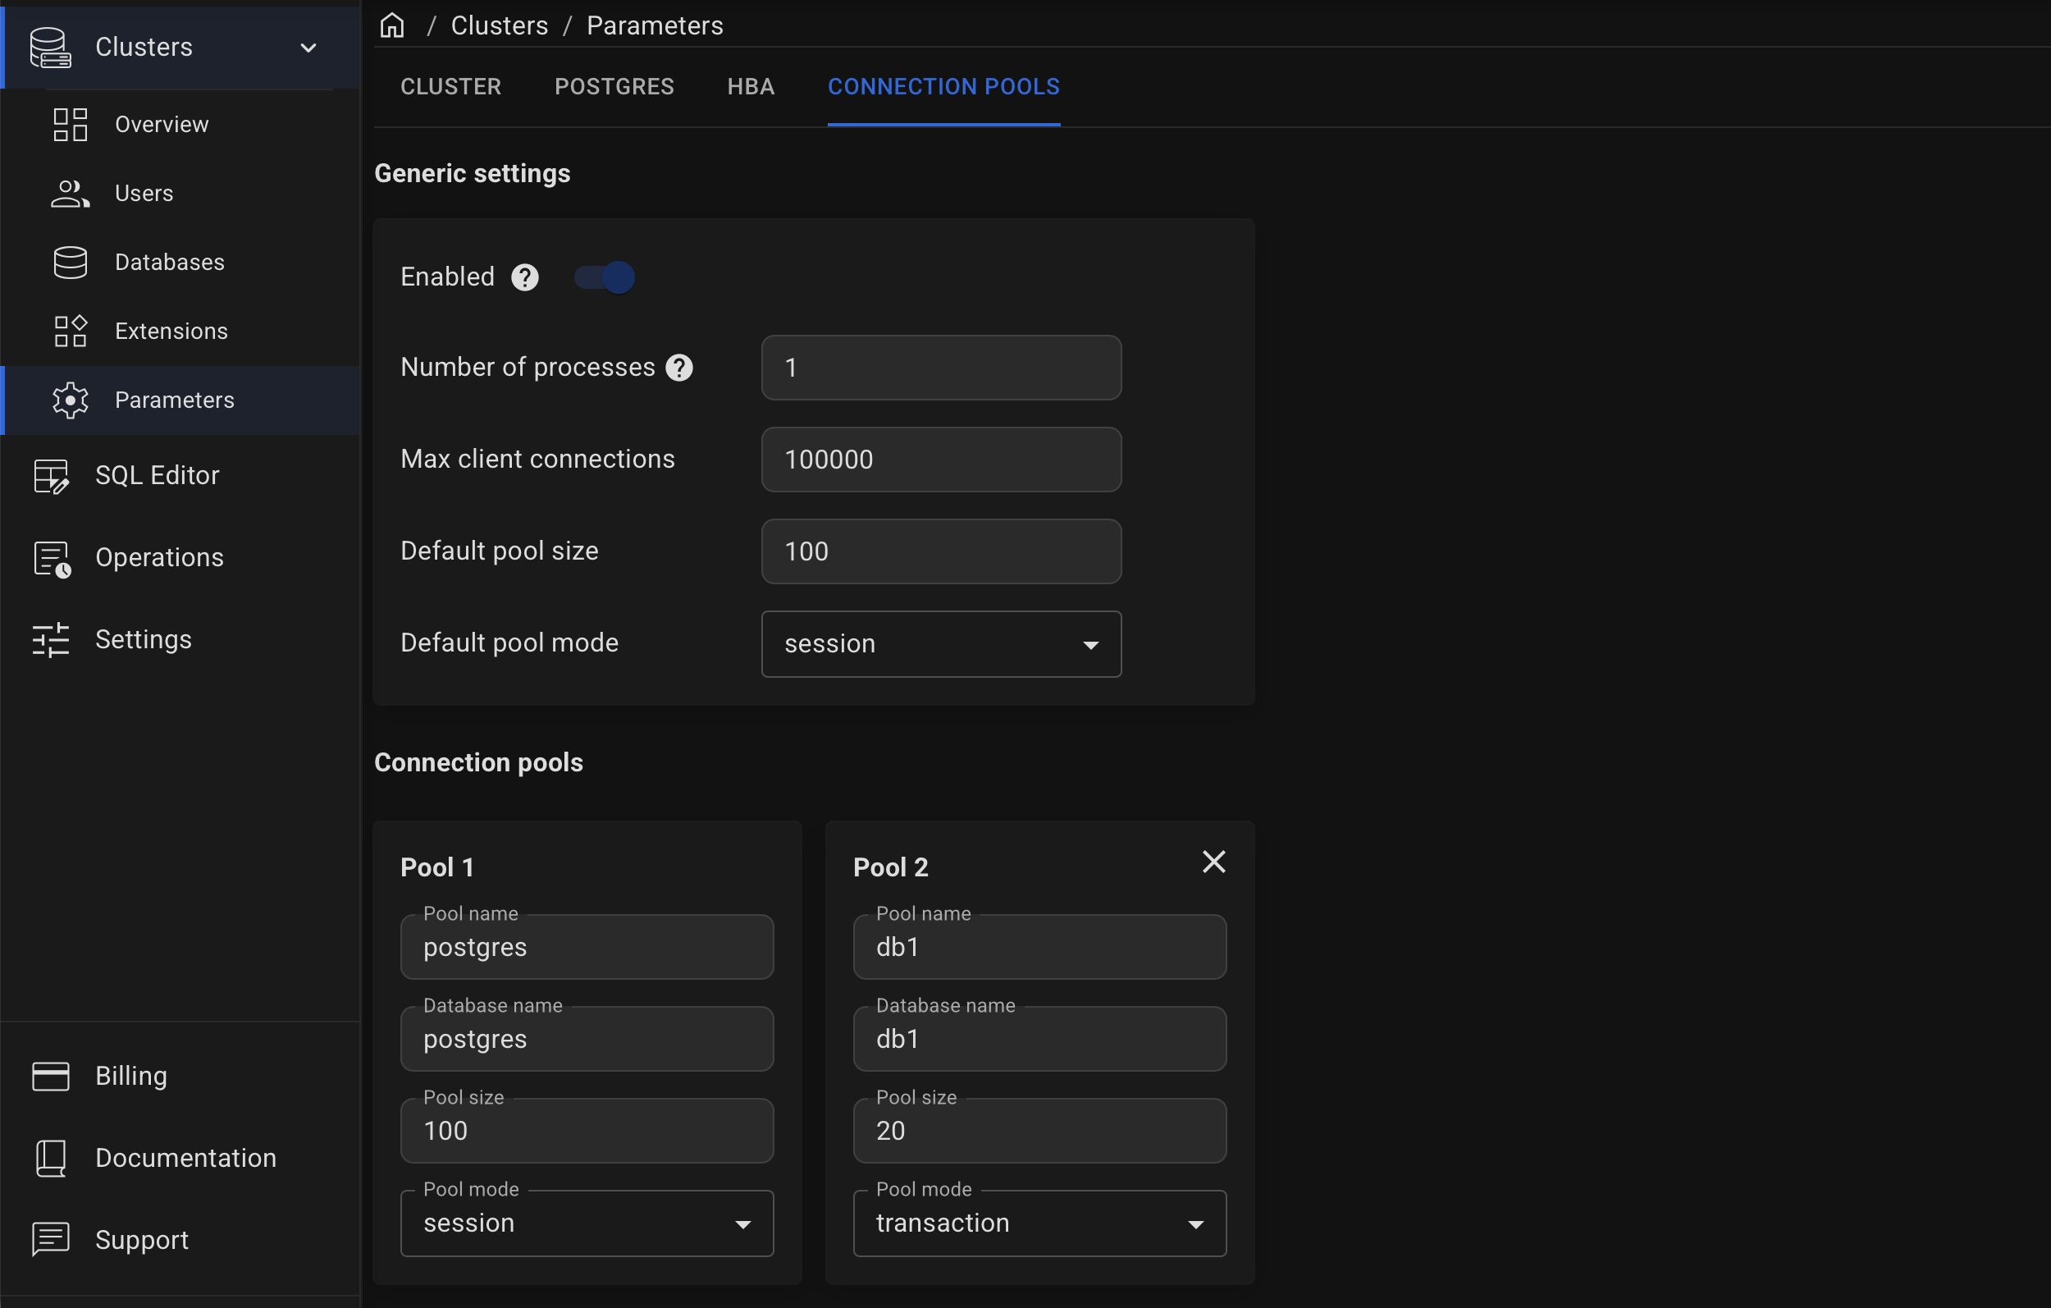Image resolution: width=2051 pixels, height=1308 pixels.
Task: Click Clusters link in the breadcrumb
Action: (x=499, y=25)
